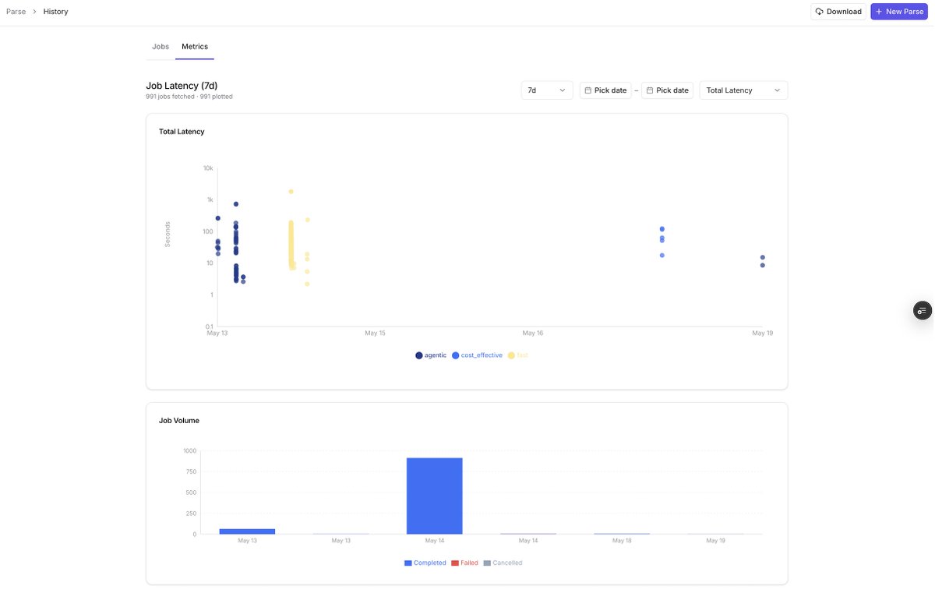935x593 pixels.
Task: Toggle the Cancelled legend in Job Volume
Action: pyautogui.click(x=503, y=563)
